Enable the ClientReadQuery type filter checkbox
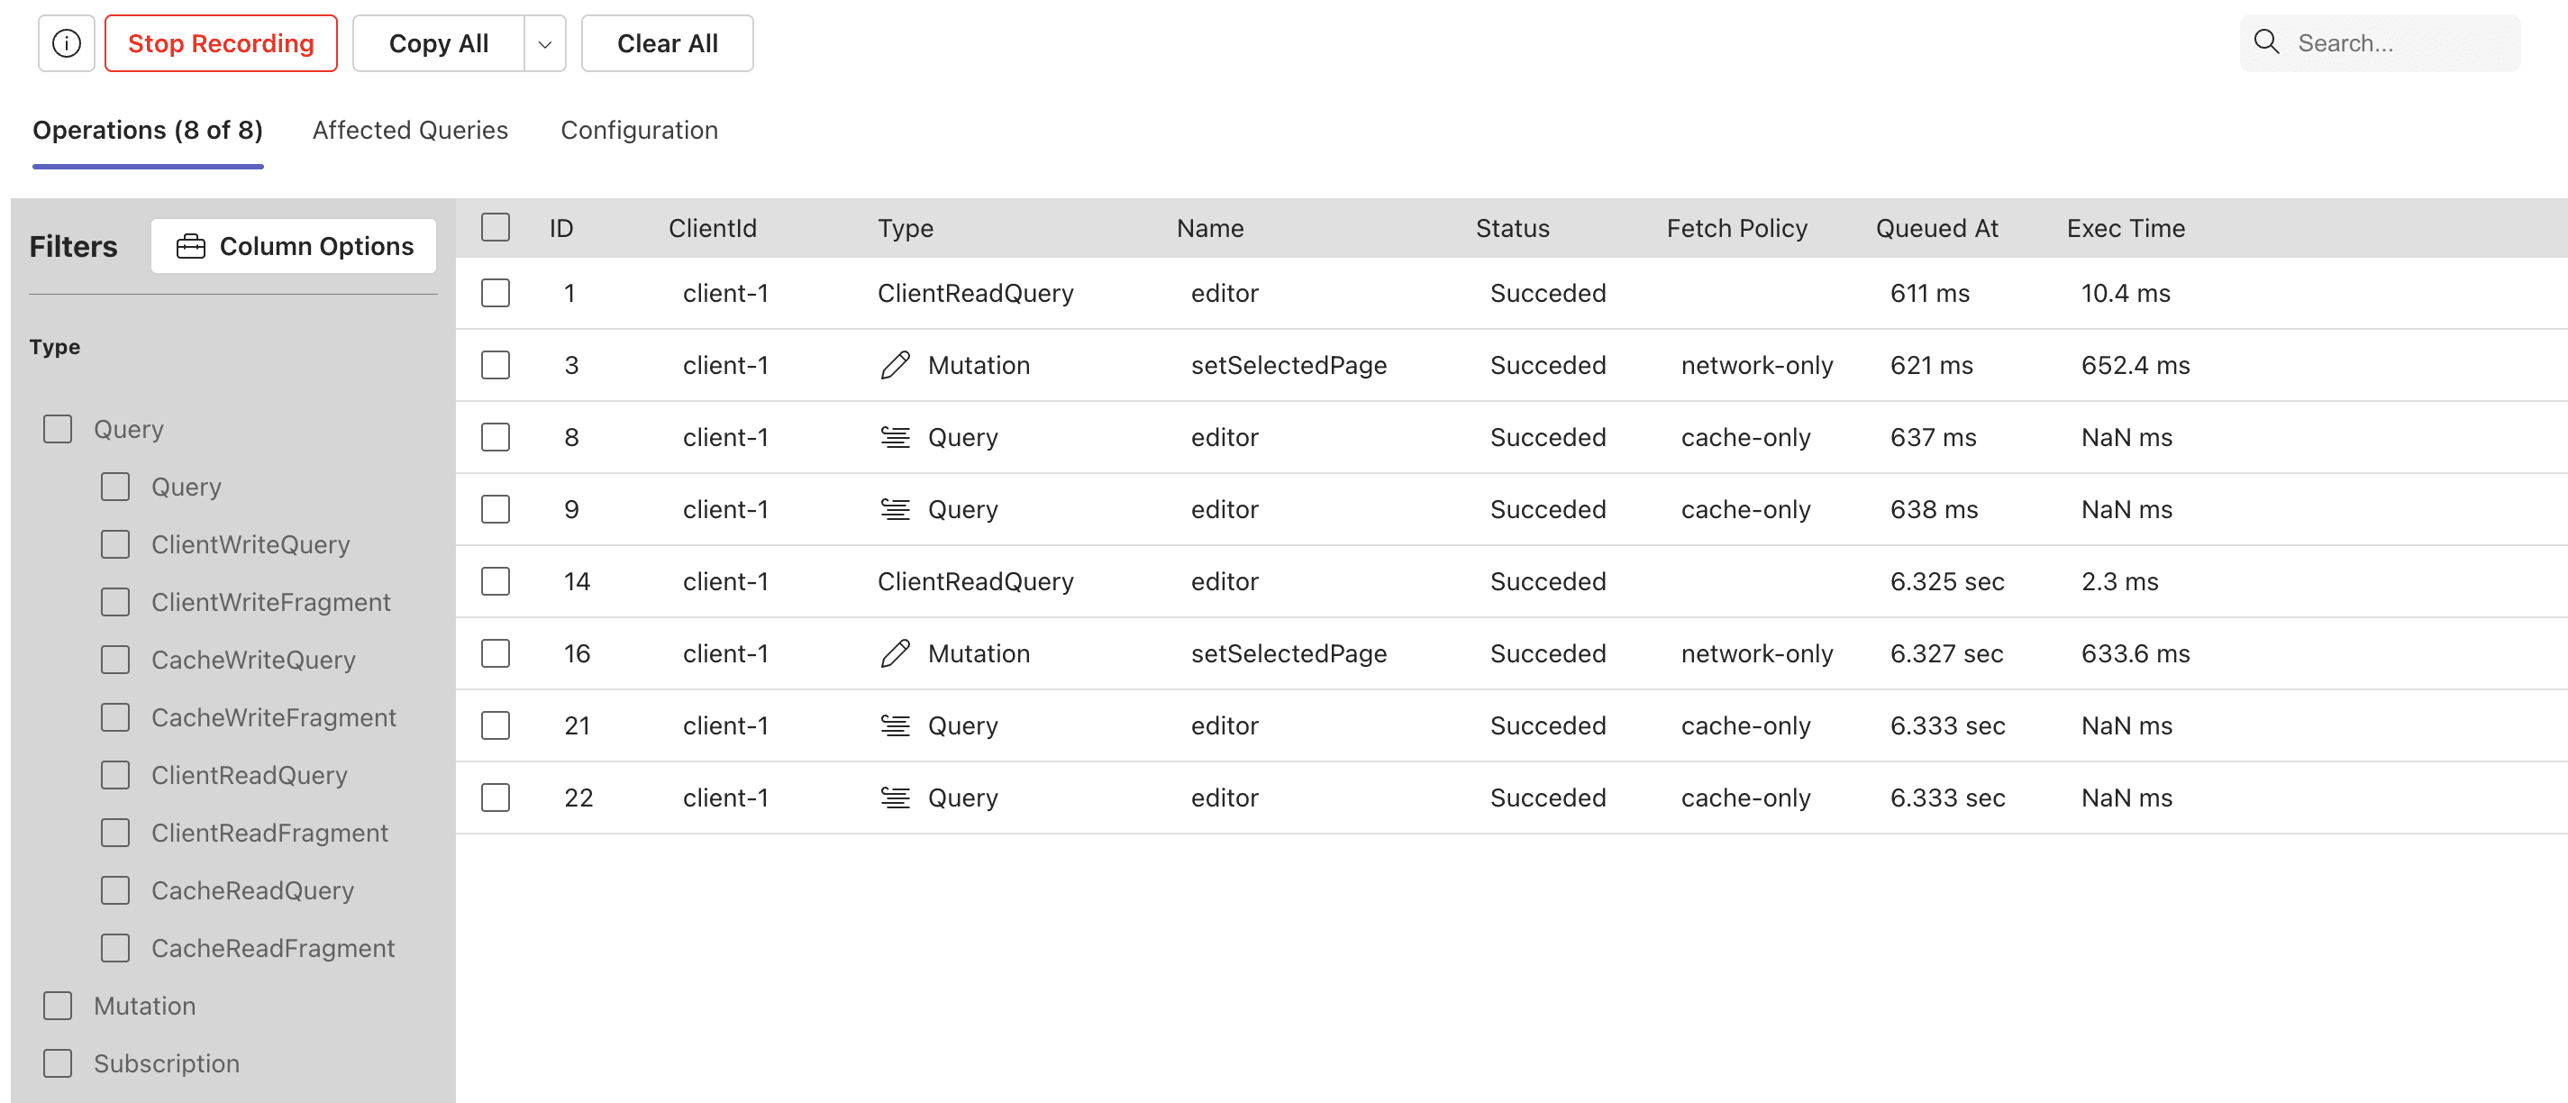 pyautogui.click(x=114, y=775)
